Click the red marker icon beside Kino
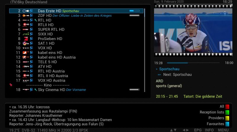 tap(11, 85)
